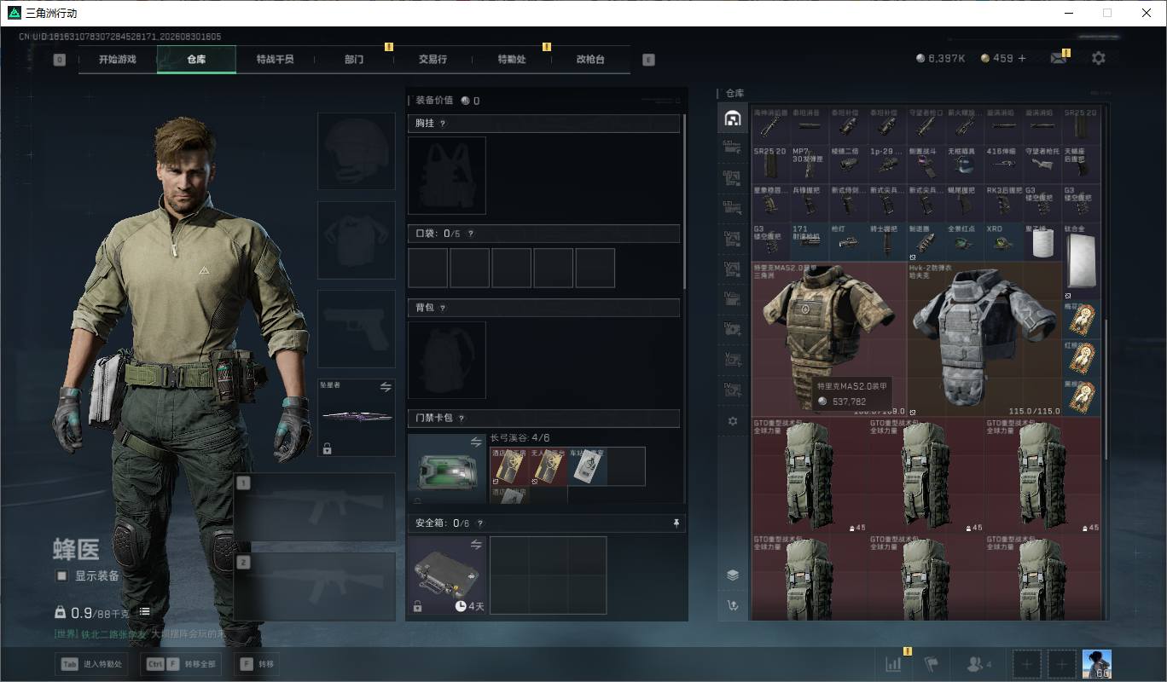Select the 枪灯 flashlight attachment
Screen dimensions: 1167x682
(848, 242)
